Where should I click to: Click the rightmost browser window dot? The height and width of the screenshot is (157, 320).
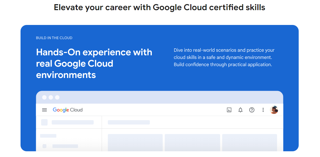57,97
